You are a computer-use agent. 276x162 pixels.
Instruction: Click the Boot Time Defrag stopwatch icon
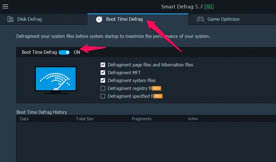coord(99,19)
